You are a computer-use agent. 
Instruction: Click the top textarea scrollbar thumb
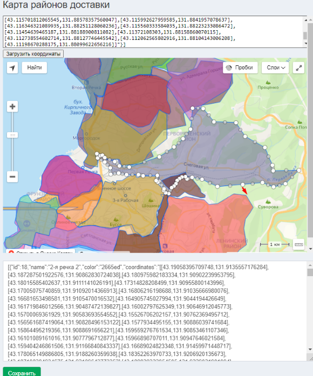coord(305,36)
